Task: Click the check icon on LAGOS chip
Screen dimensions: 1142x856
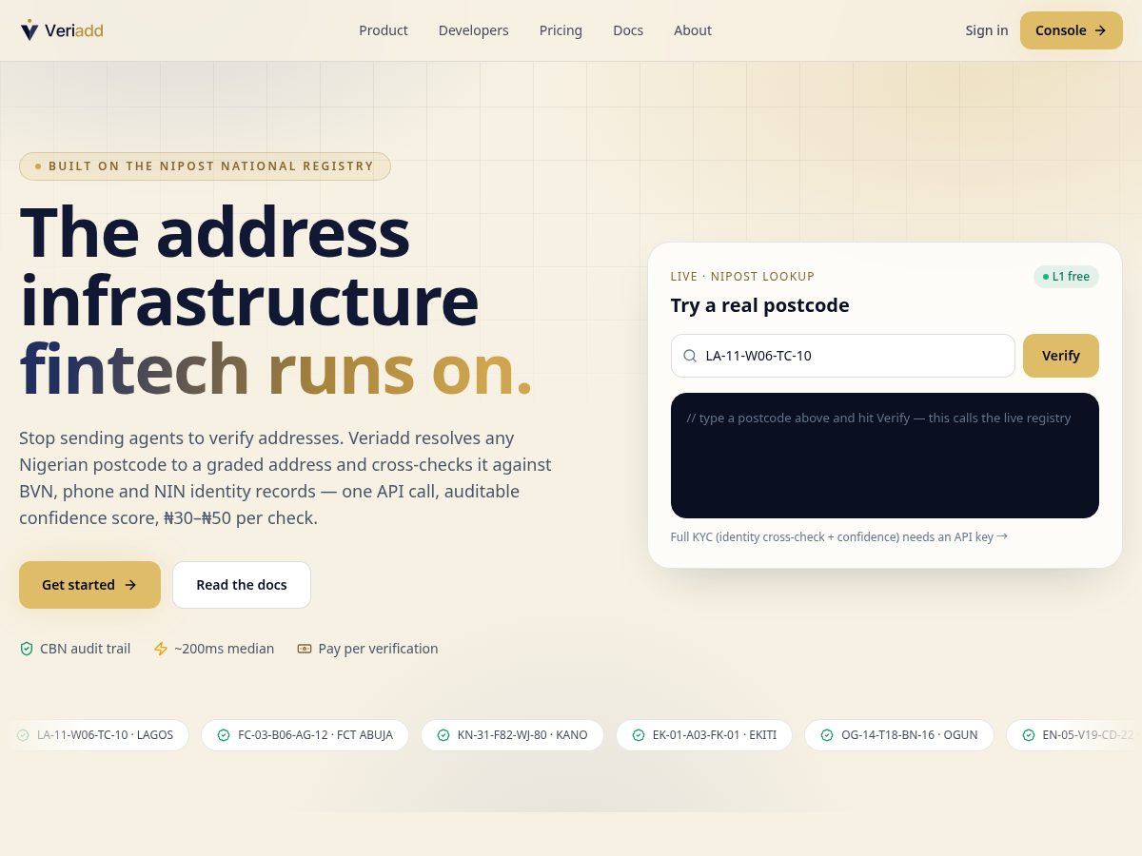Action: tap(23, 735)
